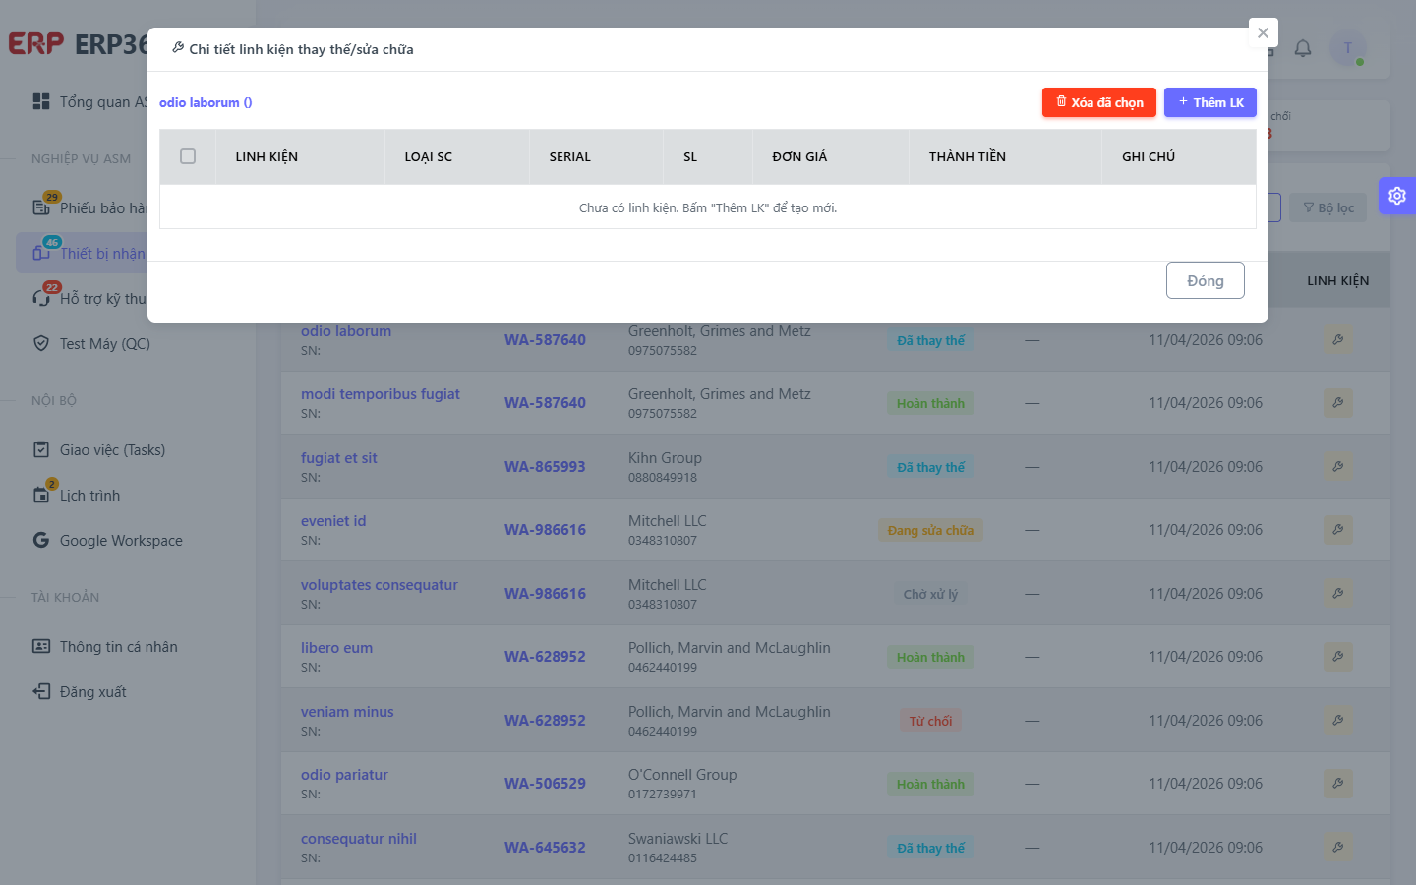The height and width of the screenshot is (885, 1416).
Task: Open the Bộ lọc filter button
Action: pyautogui.click(x=1327, y=207)
